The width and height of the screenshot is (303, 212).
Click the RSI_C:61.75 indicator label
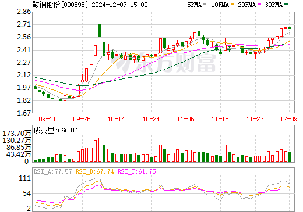(x=137, y=171)
